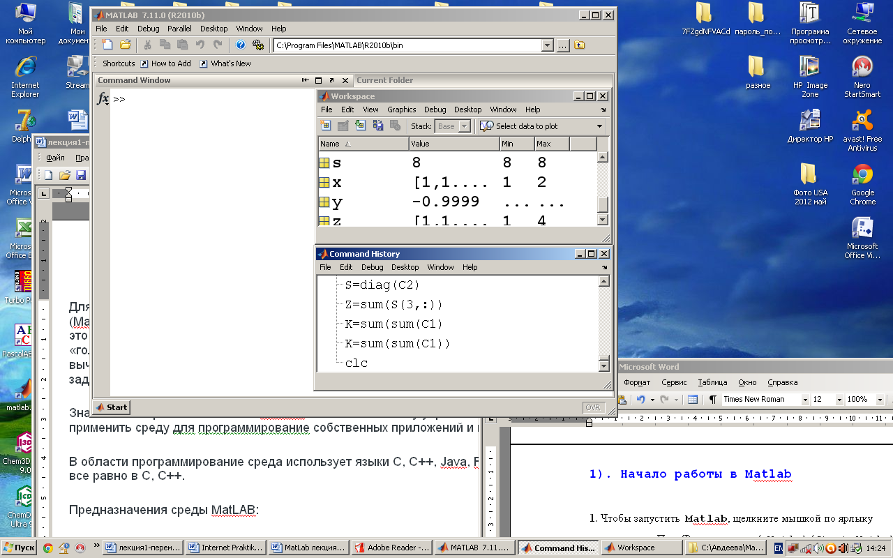
Task: Import data icon in Workspace toolbar
Action: pyautogui.click(x=360, y=126)
